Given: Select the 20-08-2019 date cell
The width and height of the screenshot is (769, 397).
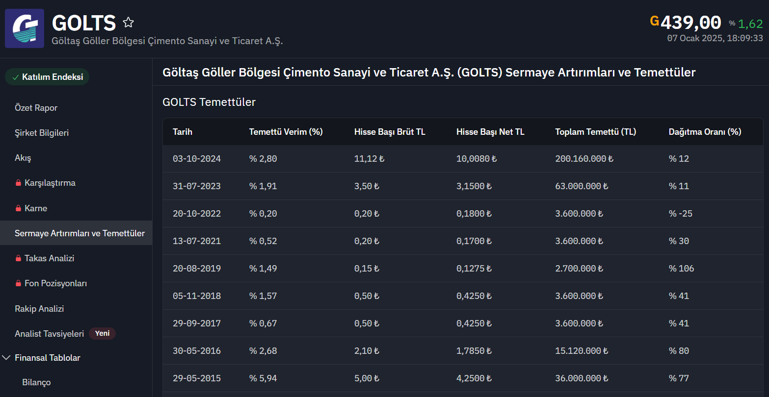Looking at the screenshot, I should [x=197, y=269].
